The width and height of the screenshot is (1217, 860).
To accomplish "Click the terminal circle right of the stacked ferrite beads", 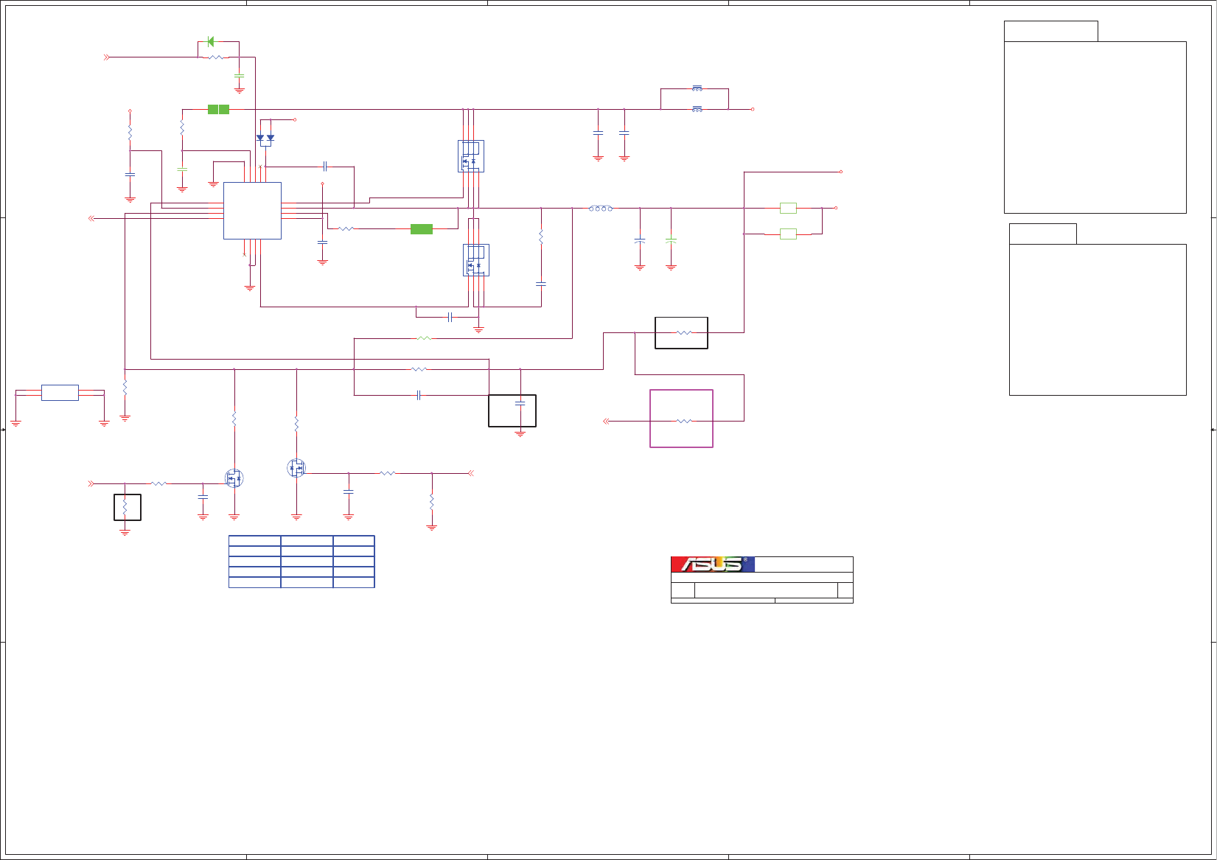I will tap(753, 109).
